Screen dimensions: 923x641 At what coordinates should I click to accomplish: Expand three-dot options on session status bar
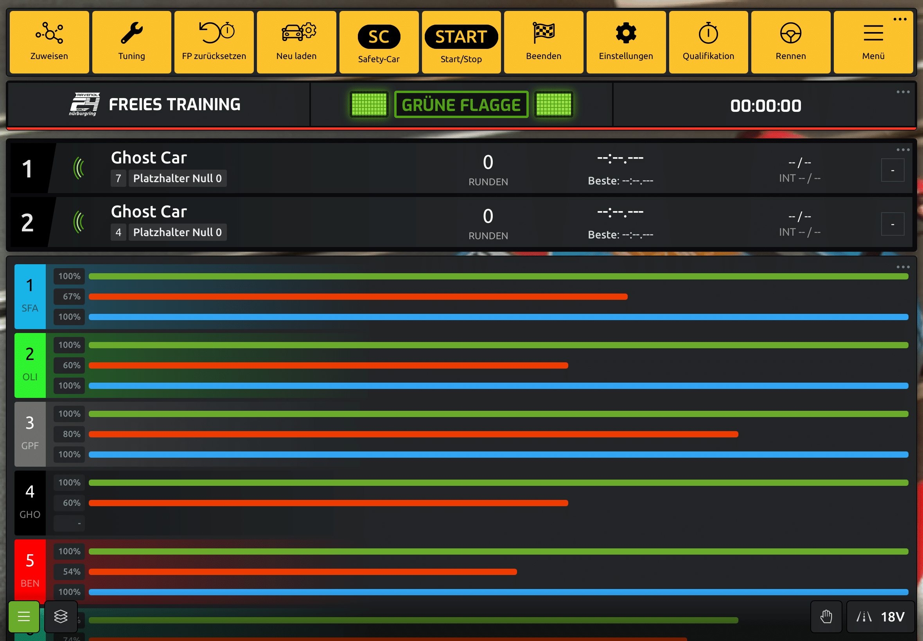903,92
